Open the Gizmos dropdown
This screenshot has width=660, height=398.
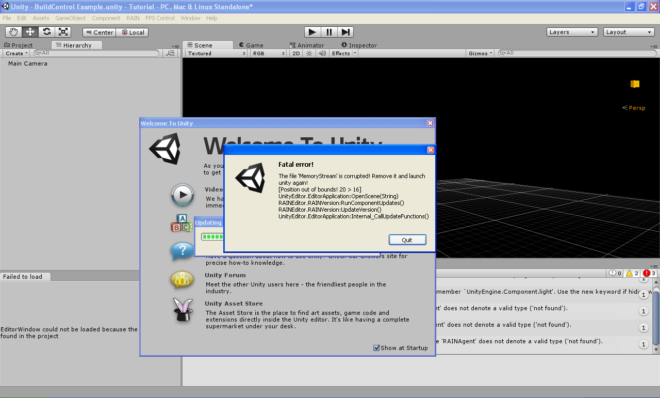click(481, 53)
